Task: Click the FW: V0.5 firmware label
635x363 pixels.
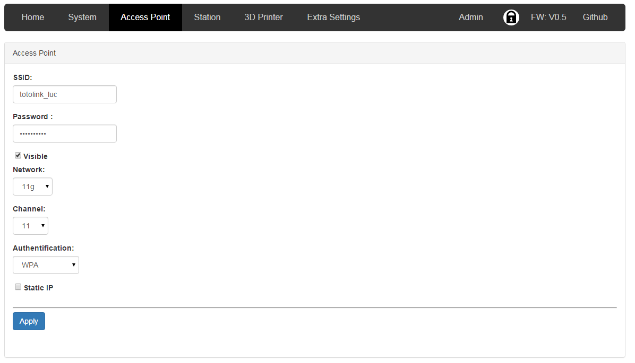Action: (x=548, y=17)
